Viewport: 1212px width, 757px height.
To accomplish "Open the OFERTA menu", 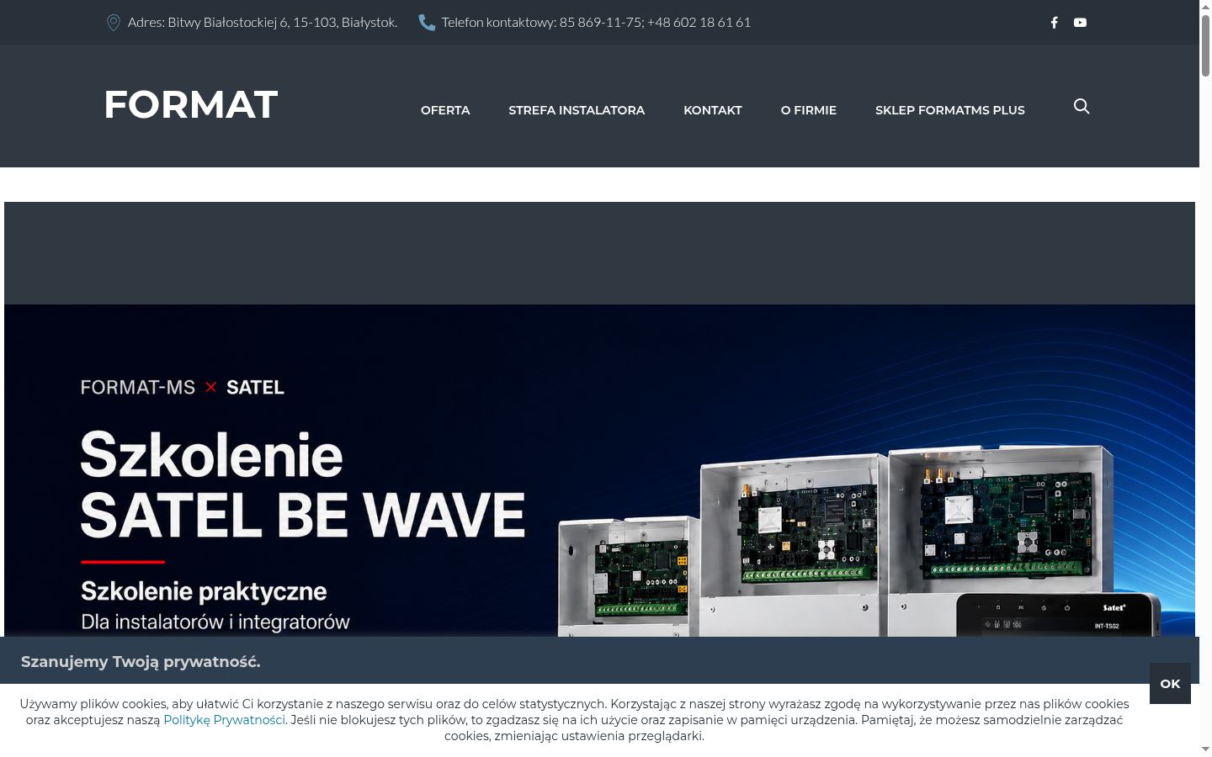I will click(x=445, y=110).
